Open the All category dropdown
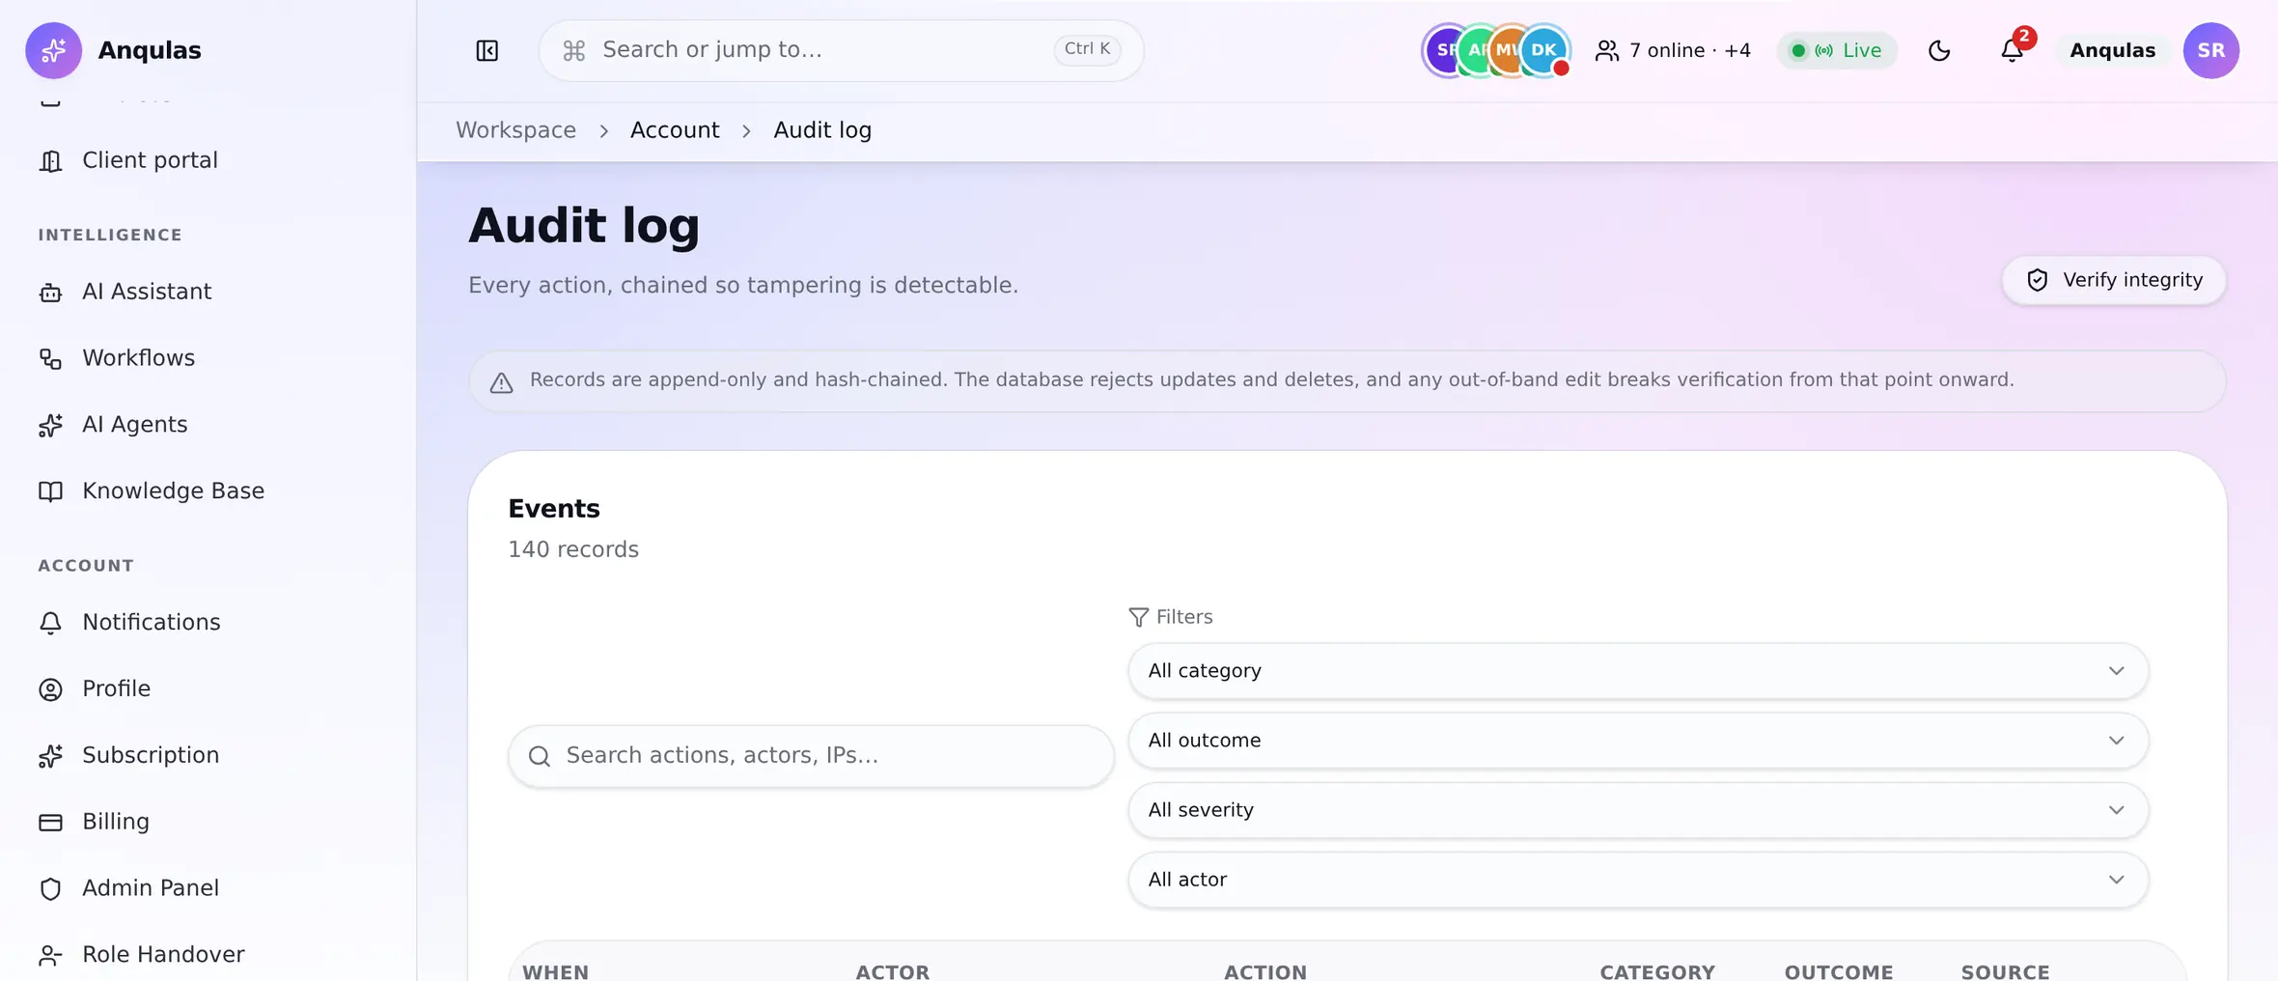Screen dimensions: 2278x981 tap(1638, 671)
